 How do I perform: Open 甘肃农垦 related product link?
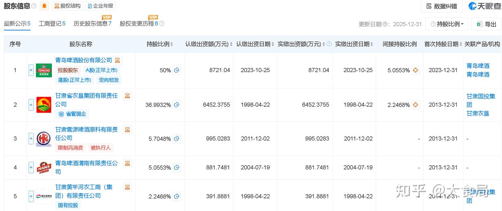pos(478,113)
